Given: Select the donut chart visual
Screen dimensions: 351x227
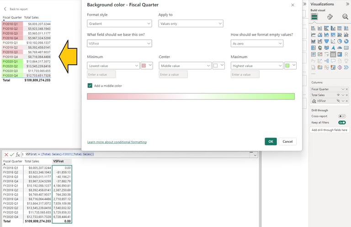Looking at the screenshot, I should [x=346, y=41].
